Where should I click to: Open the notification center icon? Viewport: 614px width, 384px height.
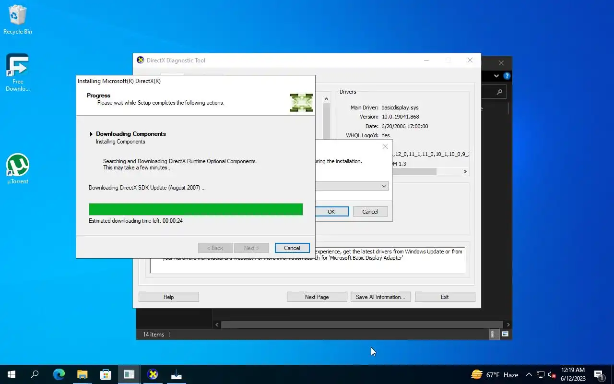[x=599, y=375]
